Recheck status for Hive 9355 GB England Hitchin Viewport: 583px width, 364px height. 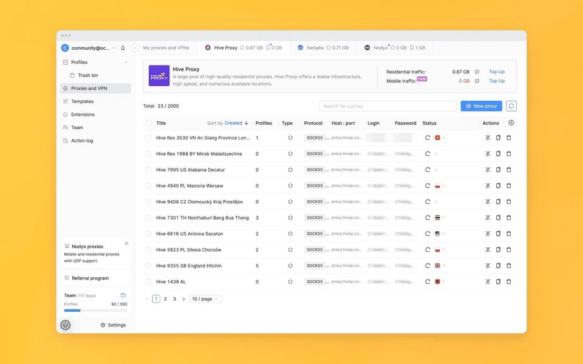(x=428, y=266)
